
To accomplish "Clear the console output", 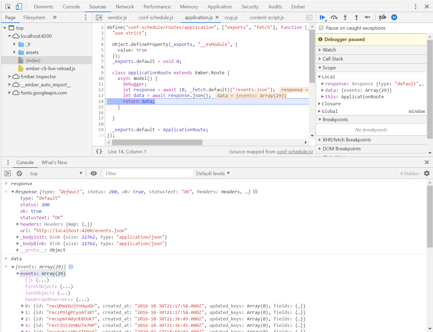I will click(x=19, y=174).
